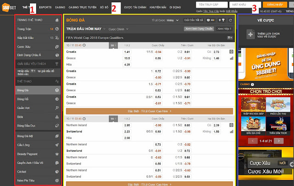294x186 pixels.
Task: Open the Di Động menu item
Action: coord(175,7)
